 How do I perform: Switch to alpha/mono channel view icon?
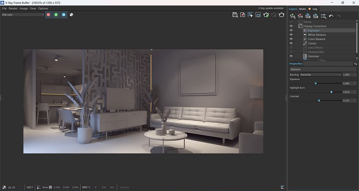[x=71, y=14]
